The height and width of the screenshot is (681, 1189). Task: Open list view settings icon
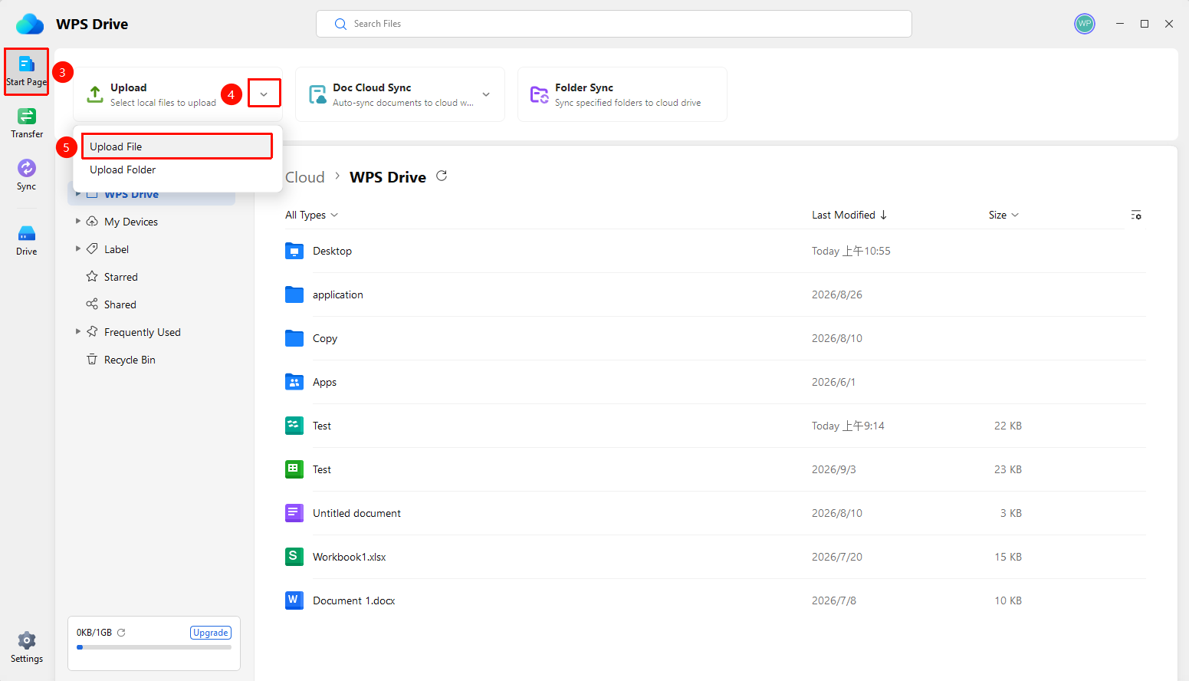(1136, 215)
